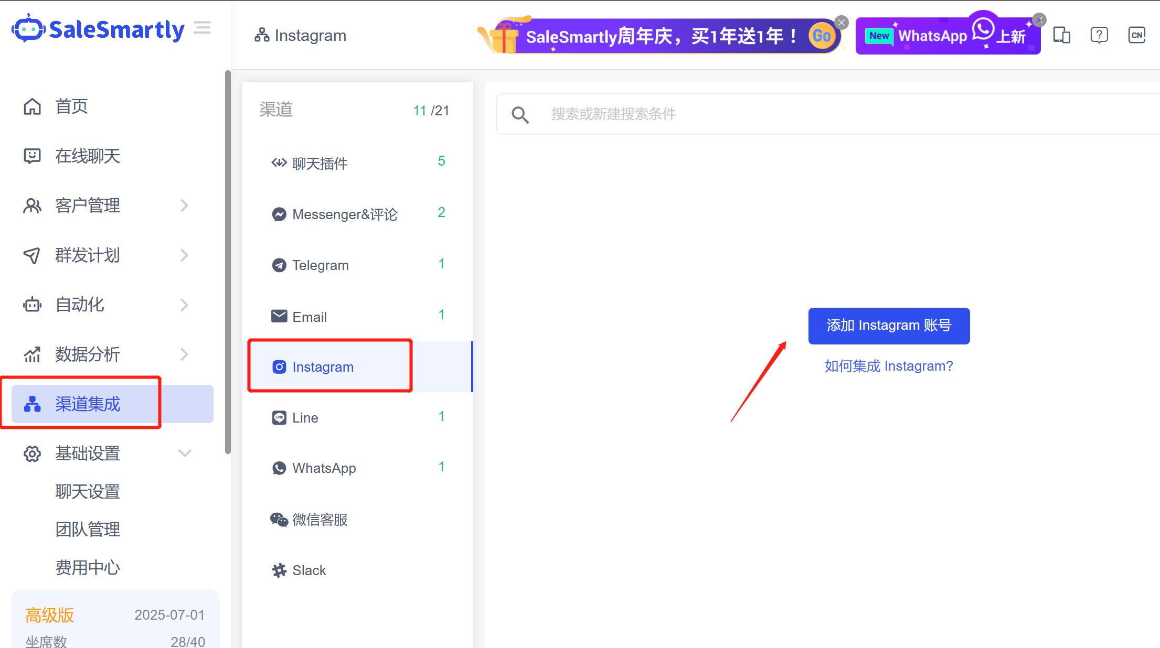Click Go on anniversary banner
Image resolution: width=1160 pixels, height=648 pixels.
(x=822, y=36)
